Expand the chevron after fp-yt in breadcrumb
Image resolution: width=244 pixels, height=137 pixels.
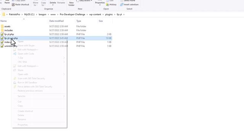tap(124, 14)
